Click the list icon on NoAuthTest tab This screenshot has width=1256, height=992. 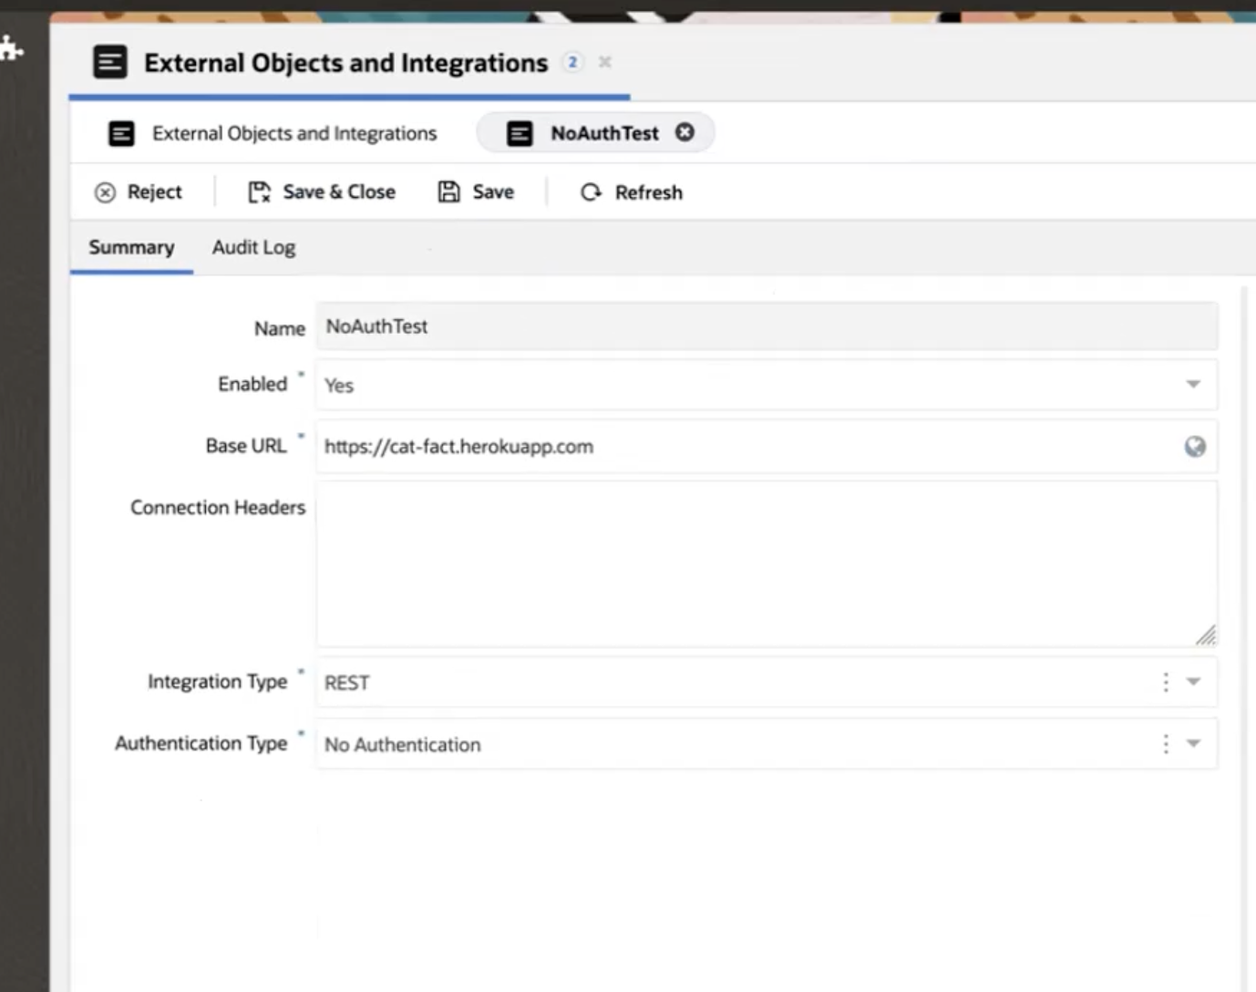(520, 132)
